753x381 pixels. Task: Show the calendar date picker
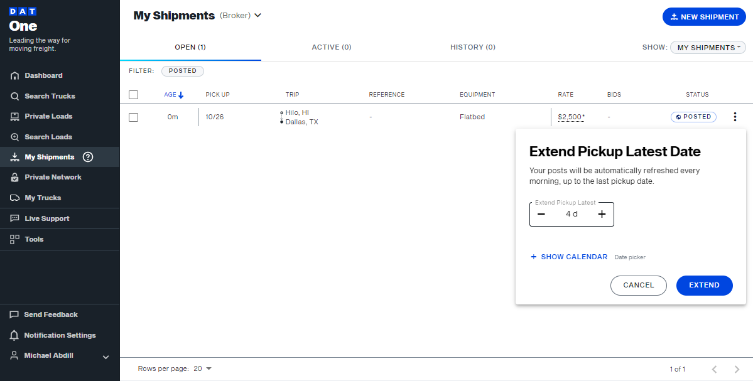[x=568, y=257]
